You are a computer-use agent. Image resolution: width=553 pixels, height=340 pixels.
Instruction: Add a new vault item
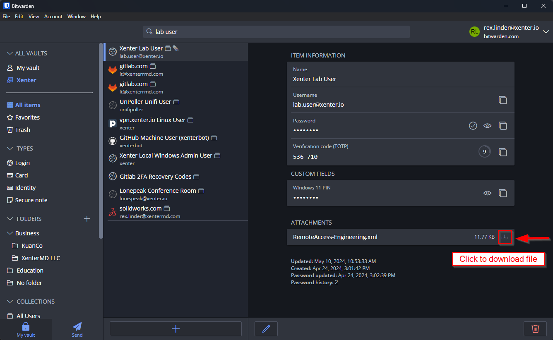[x=176, y=329]
